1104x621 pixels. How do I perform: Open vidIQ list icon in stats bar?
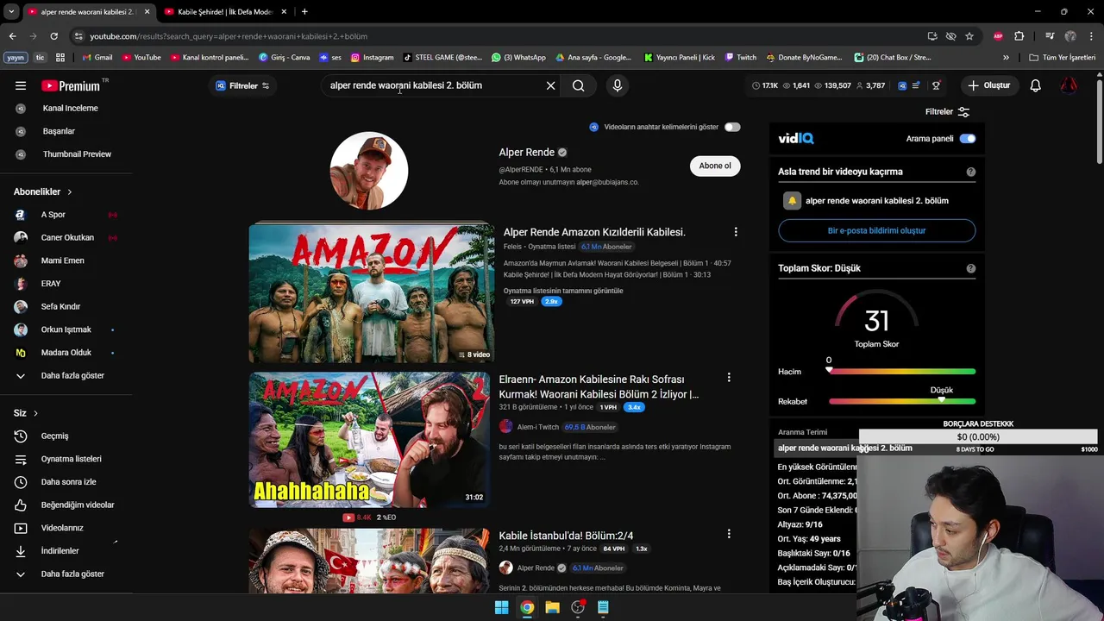(x=916, y=85)
